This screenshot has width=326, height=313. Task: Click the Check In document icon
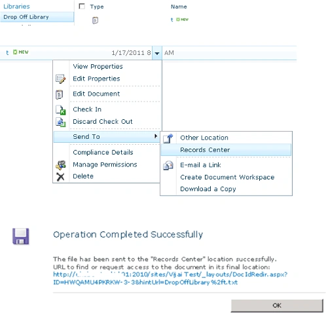coord(60,110)
